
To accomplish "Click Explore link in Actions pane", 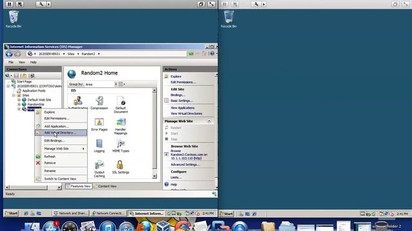I will (176, 76).
